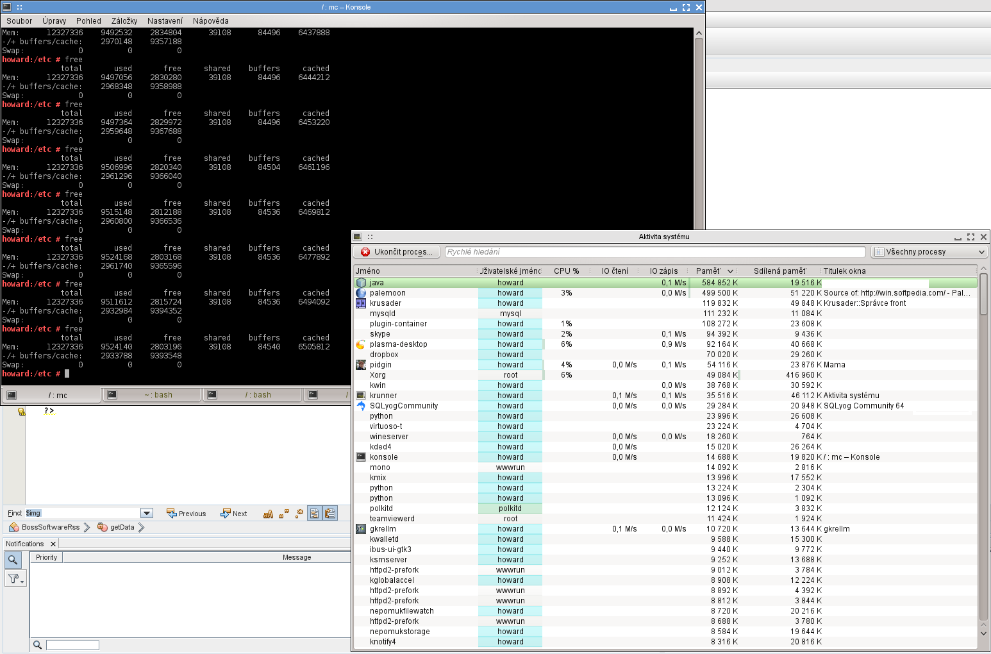This screenshot has height=654, width=991.
Task: Expand arrow after getData breadcrumb
Action: coord(141,528)
